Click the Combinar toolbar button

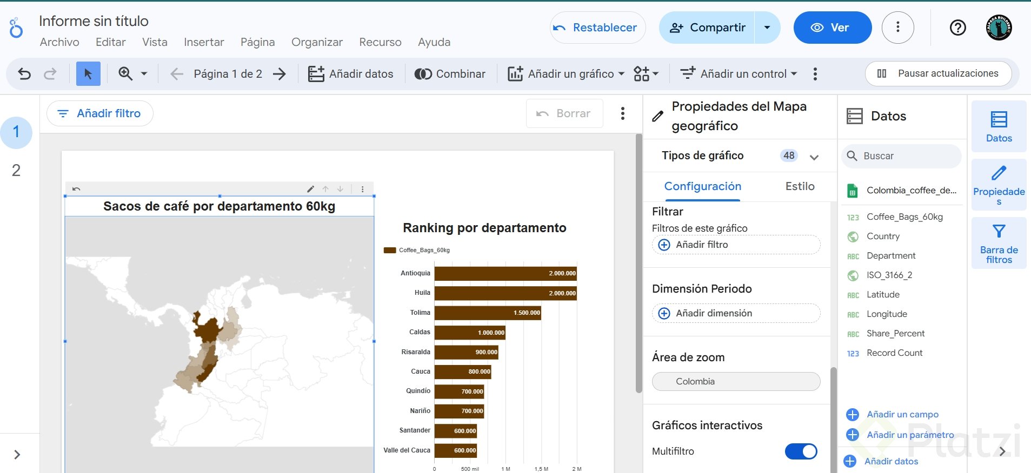click(450, 74)
